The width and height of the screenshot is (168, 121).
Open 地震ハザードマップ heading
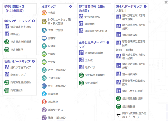pyautogui.click(x=17, y=62)
